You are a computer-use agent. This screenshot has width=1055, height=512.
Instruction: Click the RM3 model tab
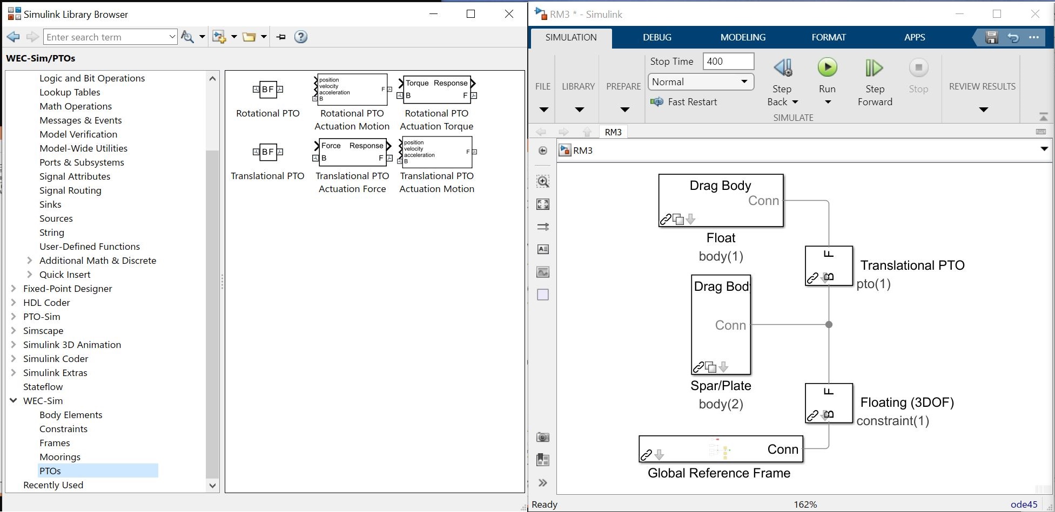click(613, 132)
